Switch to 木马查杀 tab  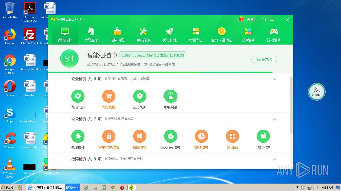[x=91, y=34]
